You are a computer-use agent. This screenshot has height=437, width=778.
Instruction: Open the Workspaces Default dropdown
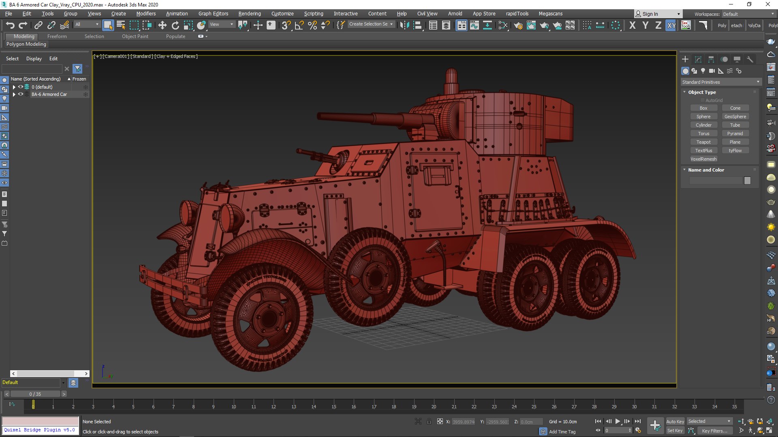748,14
